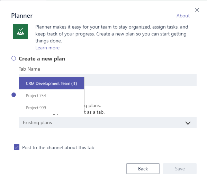Click the Save button
Image resolution: width=207 pixels, height=185 pixels.
point(180,169)
